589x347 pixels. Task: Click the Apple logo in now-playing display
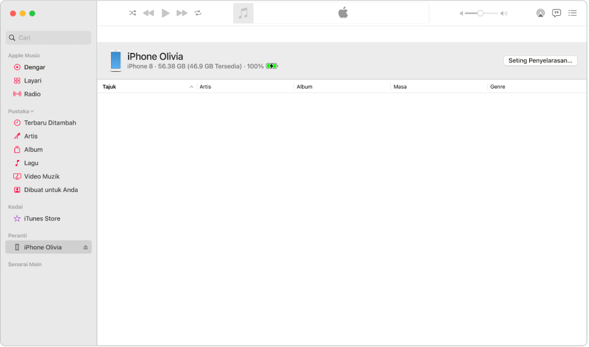coord(343,13)
